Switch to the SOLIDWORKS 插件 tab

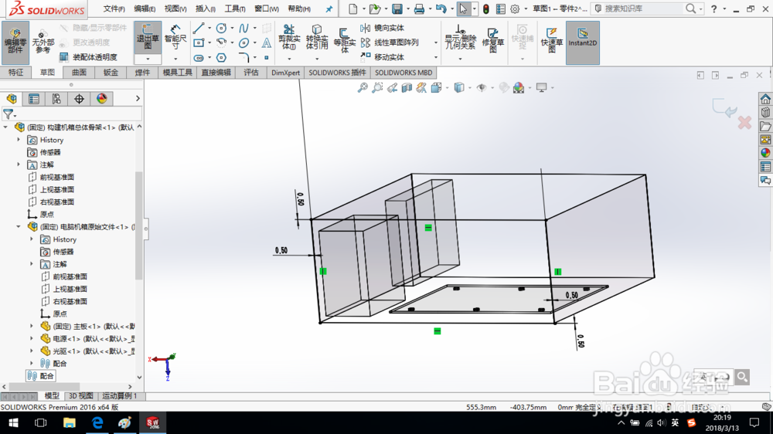pos(337,73)
